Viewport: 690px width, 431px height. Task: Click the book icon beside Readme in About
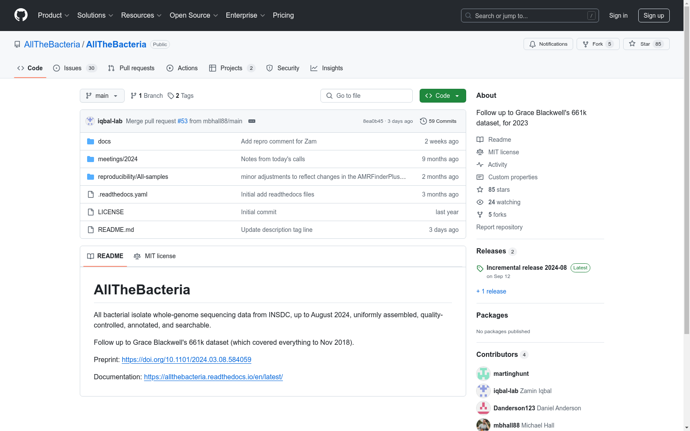[x=480, y=140]
